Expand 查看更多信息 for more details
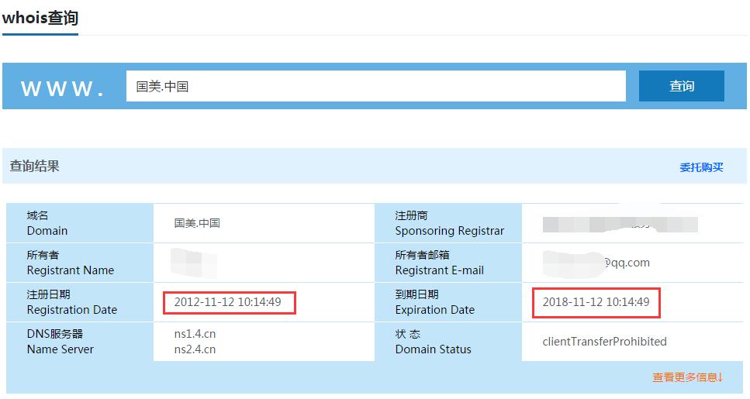The width and height of the screenshot is (750, 399). (687, 377)
